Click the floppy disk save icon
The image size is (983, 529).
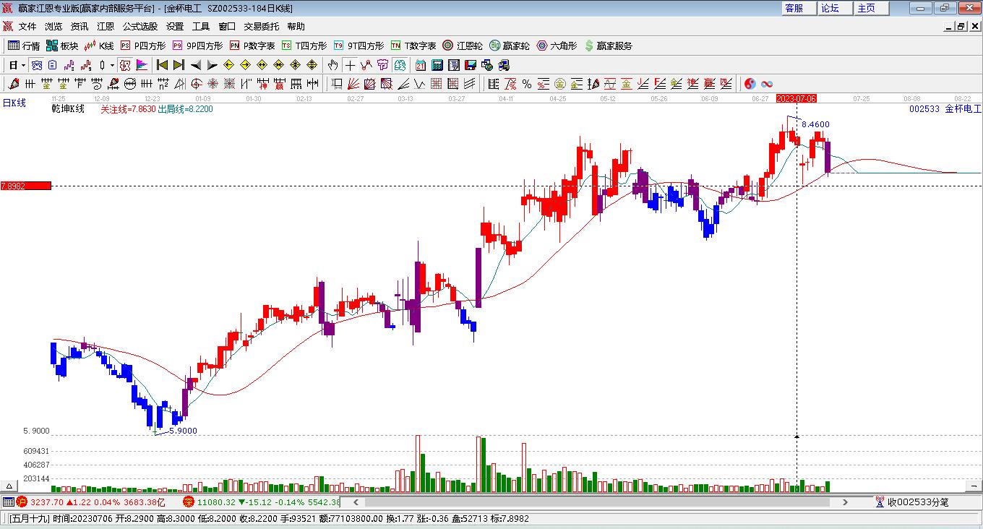point(471,65)
